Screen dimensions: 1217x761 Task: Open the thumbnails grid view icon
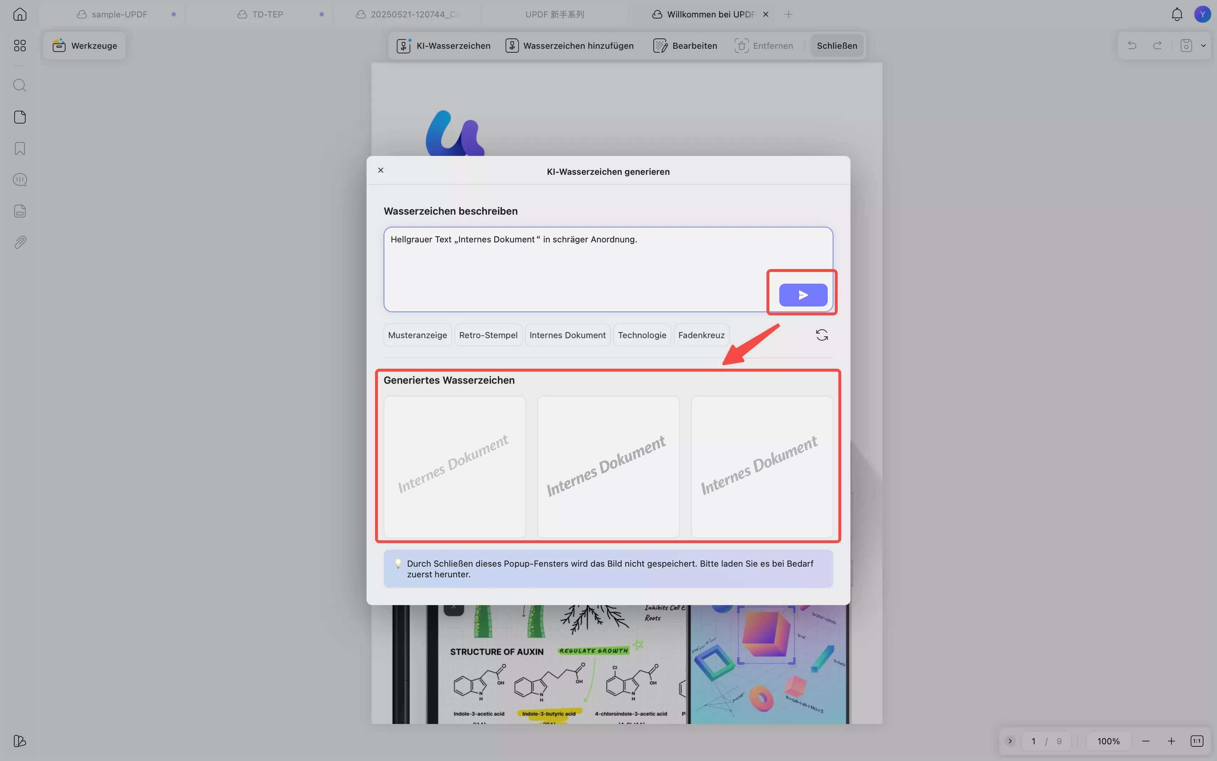(x=20, y=46)
